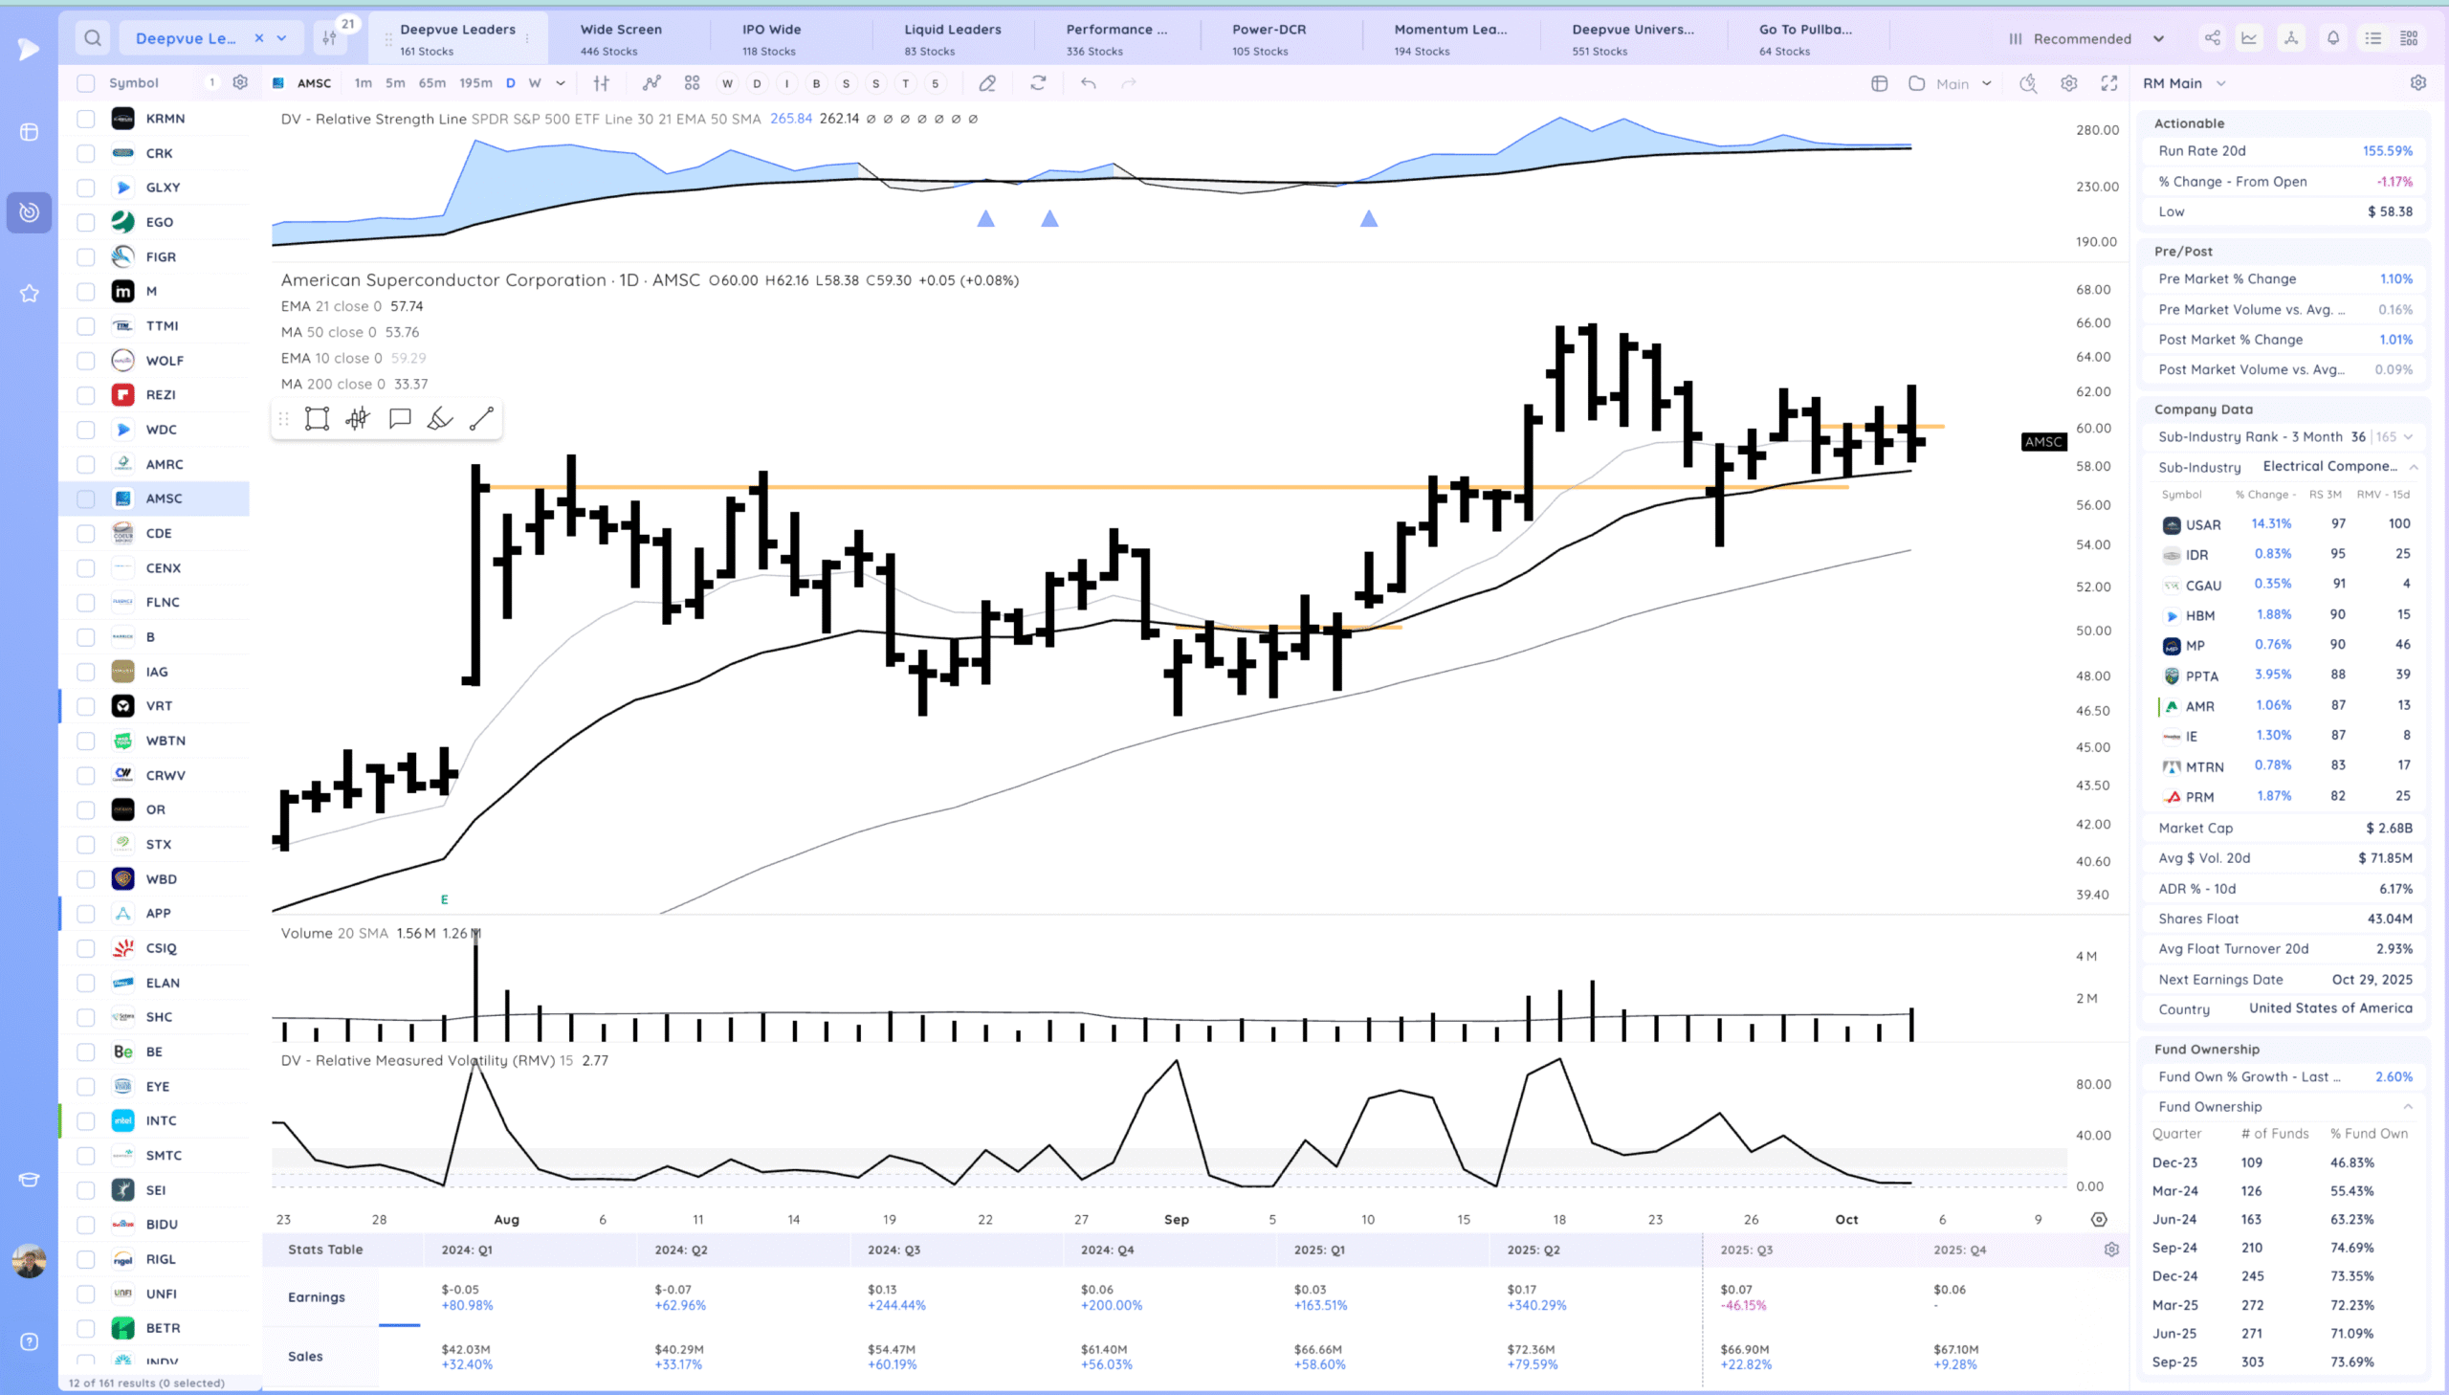Toggle fullscreen chart icon

(2109, 83)
